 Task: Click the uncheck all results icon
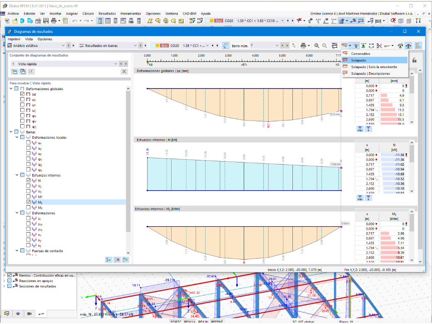click(x=117, y=260)
